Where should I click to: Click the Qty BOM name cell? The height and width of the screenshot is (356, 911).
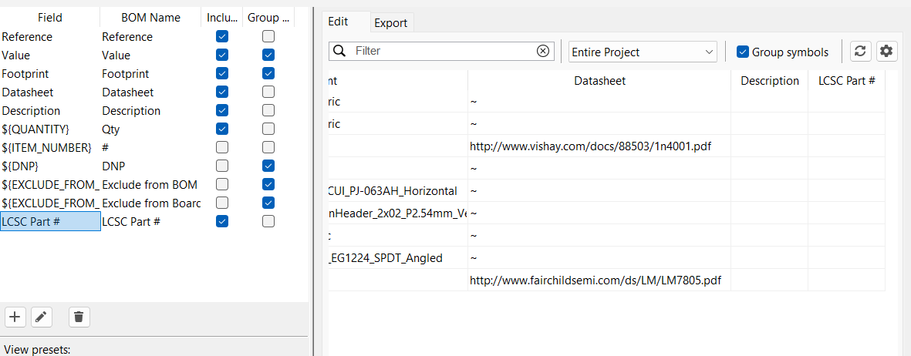[151, 129]
